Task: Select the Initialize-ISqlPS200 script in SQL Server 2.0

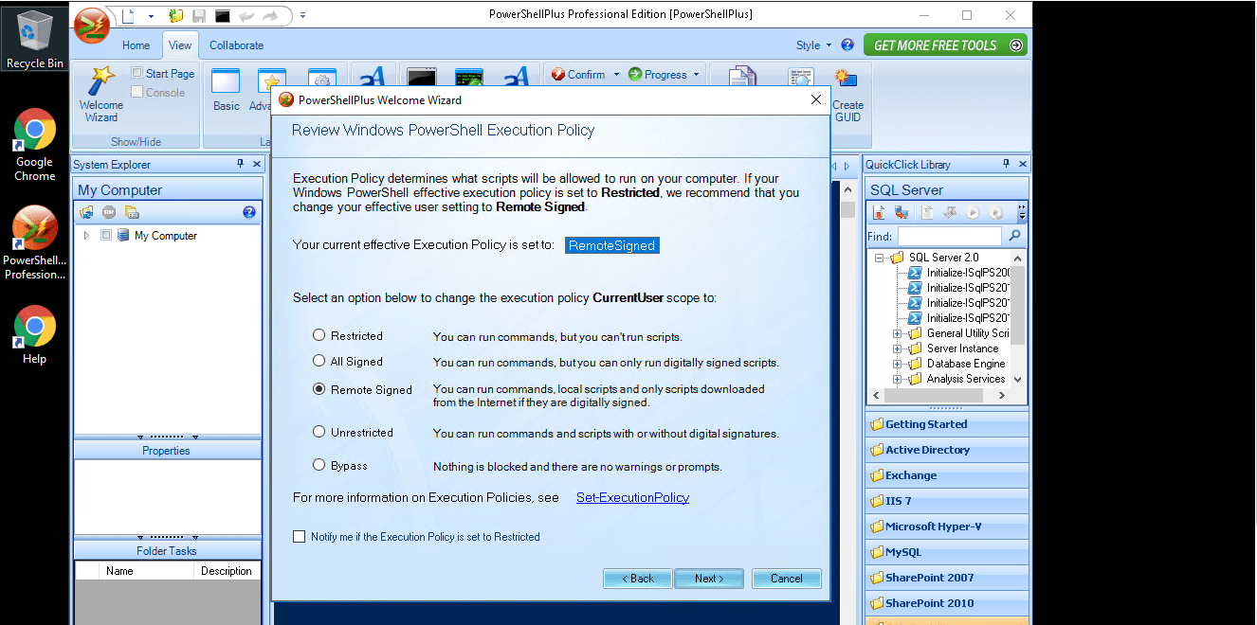Action: pos(962,272)
